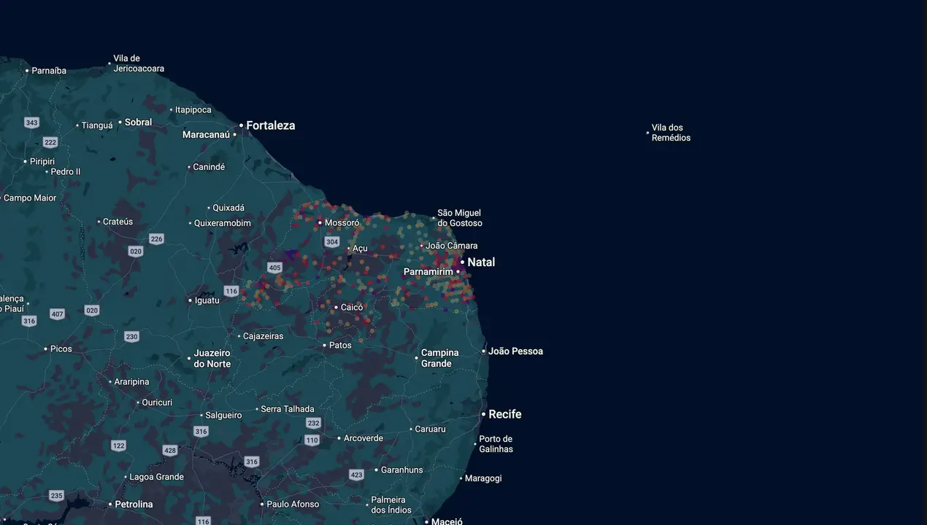The width and height of the screenshot is (927, 525).
Task: Click the Tianguá town label
Action: pos(97,125)
